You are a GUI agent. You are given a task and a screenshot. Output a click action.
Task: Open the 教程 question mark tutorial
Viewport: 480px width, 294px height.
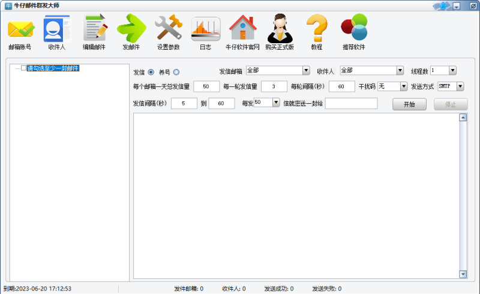[x=316, y=29]
